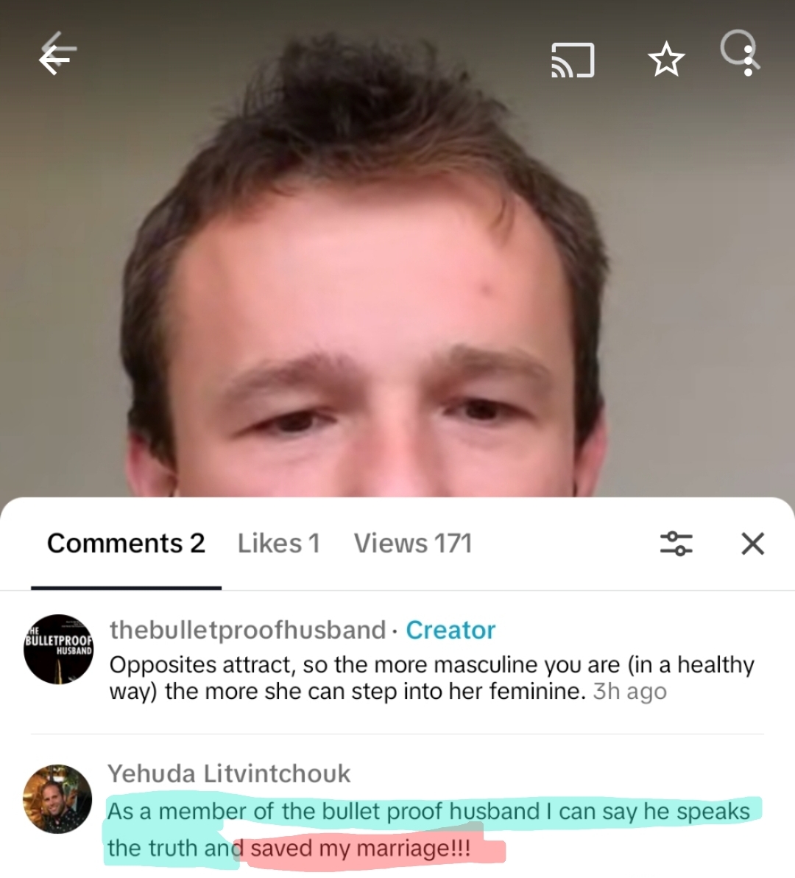The image size is (795, 878).
Task: Favorite the video with the star icon
Action: coord(666,60)
